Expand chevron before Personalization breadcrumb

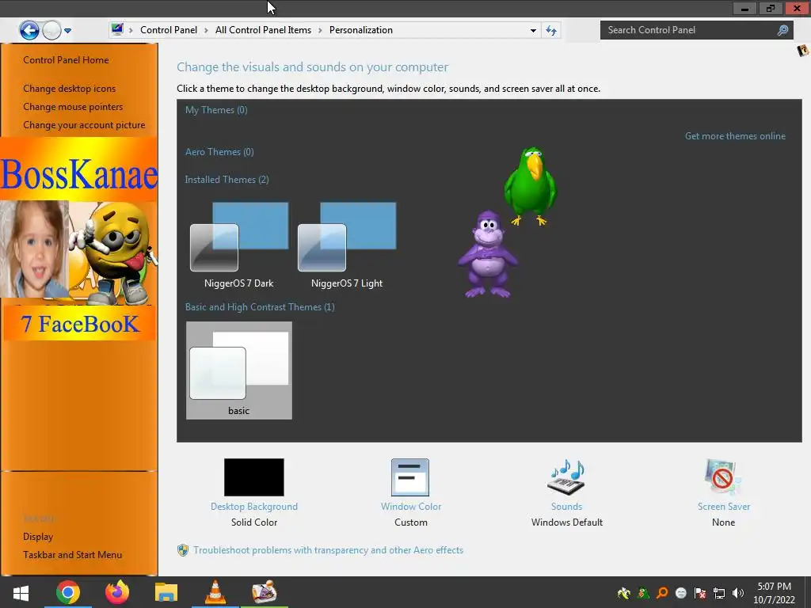(320, 30)
